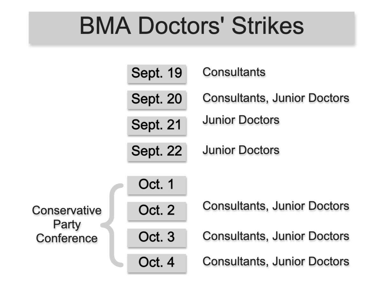Click the strike text next to Oct. 3
Image resolution: width=383 pixels, height=287 pixels.
(276, 236)
